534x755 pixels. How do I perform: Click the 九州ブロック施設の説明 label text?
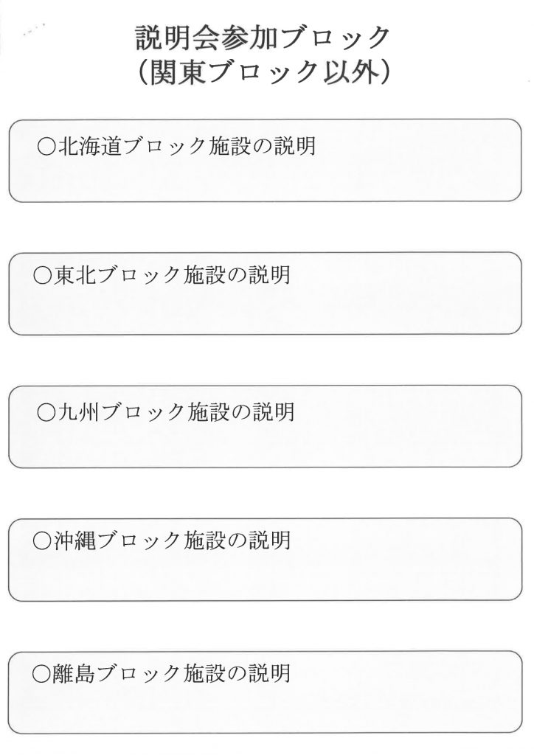point(176,413)
